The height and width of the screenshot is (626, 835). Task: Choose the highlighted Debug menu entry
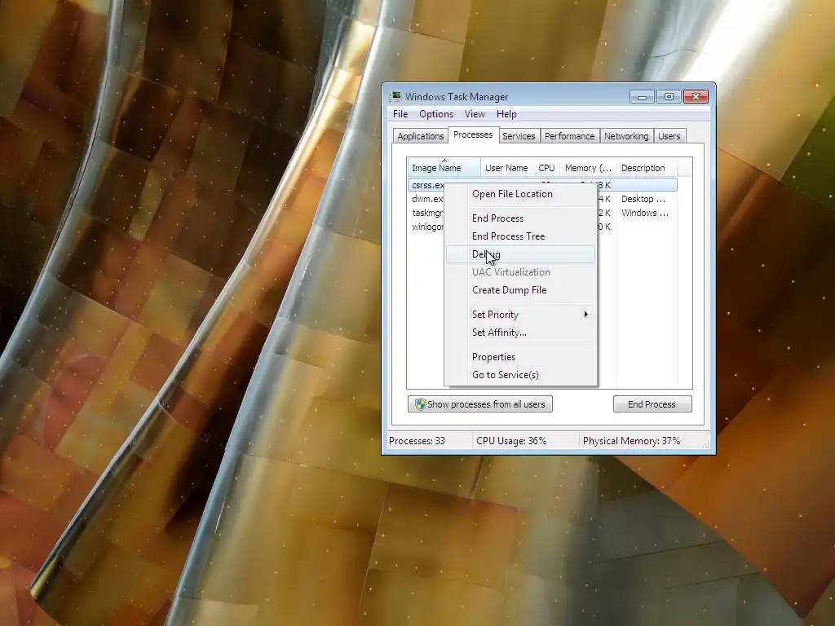coord(521,254)
